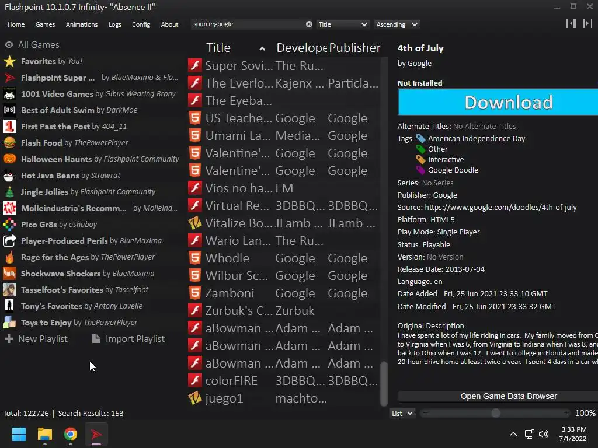
Task: Select the Player-Produced Perils share icon
Action: click(9, 241)
